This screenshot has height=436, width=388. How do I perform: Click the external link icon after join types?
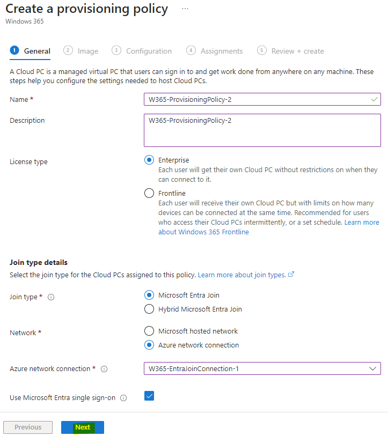291,275
